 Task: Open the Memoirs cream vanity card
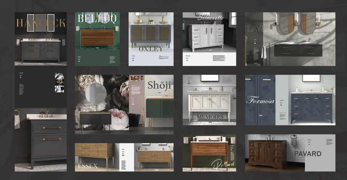tap(209, 100)
